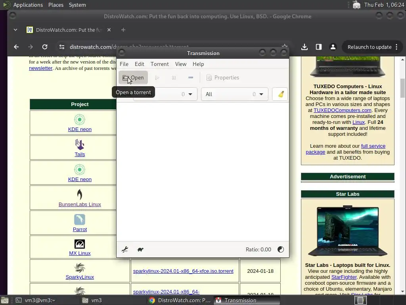Click the clock showing Thu Feb 1
The height and width of the screenshot is (305, 406).
coord(384,5)
